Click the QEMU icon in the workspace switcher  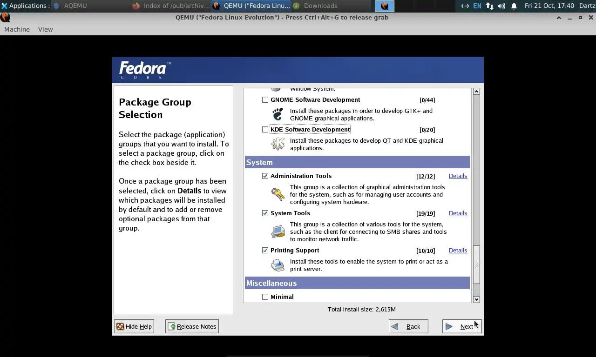385,6
